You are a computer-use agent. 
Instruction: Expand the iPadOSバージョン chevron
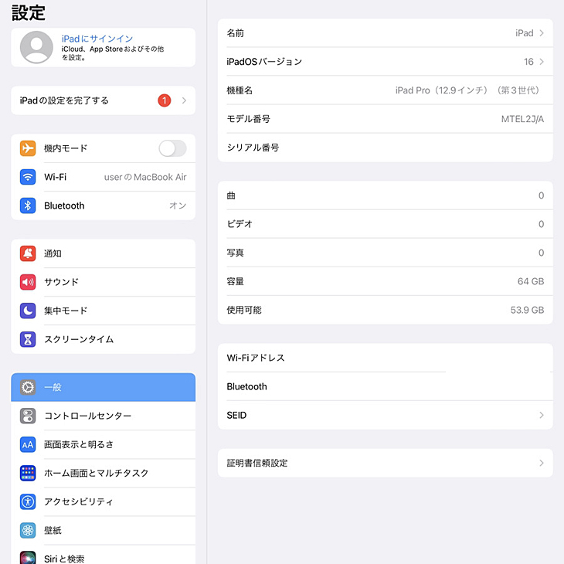point(542,62)
